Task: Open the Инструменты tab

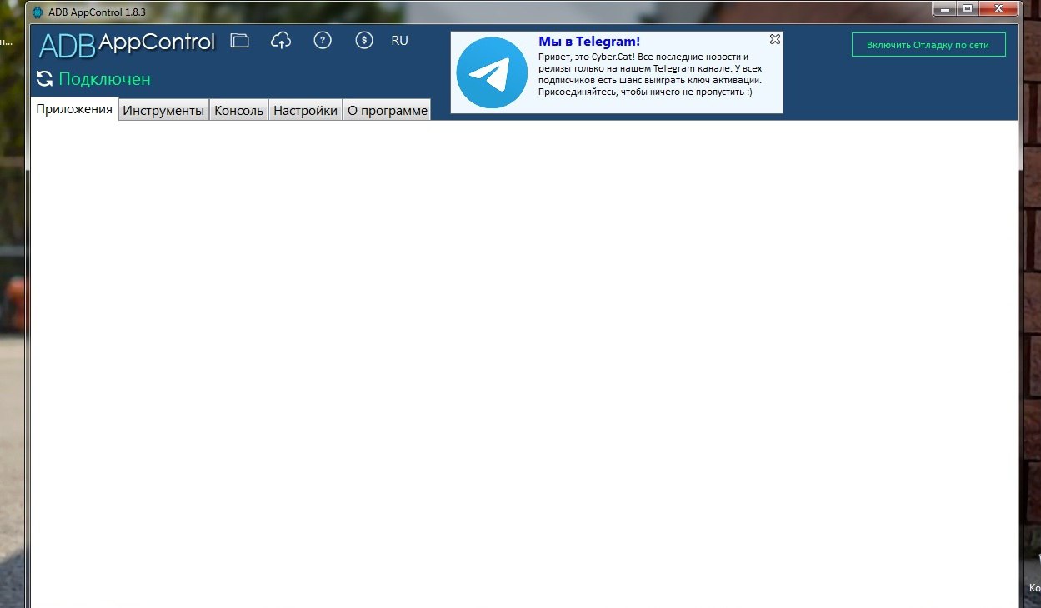Action: pyautogui.click(x=163, y=110)
